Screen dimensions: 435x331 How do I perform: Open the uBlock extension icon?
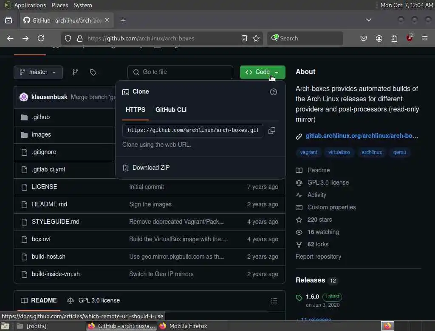tap(410, 38)
